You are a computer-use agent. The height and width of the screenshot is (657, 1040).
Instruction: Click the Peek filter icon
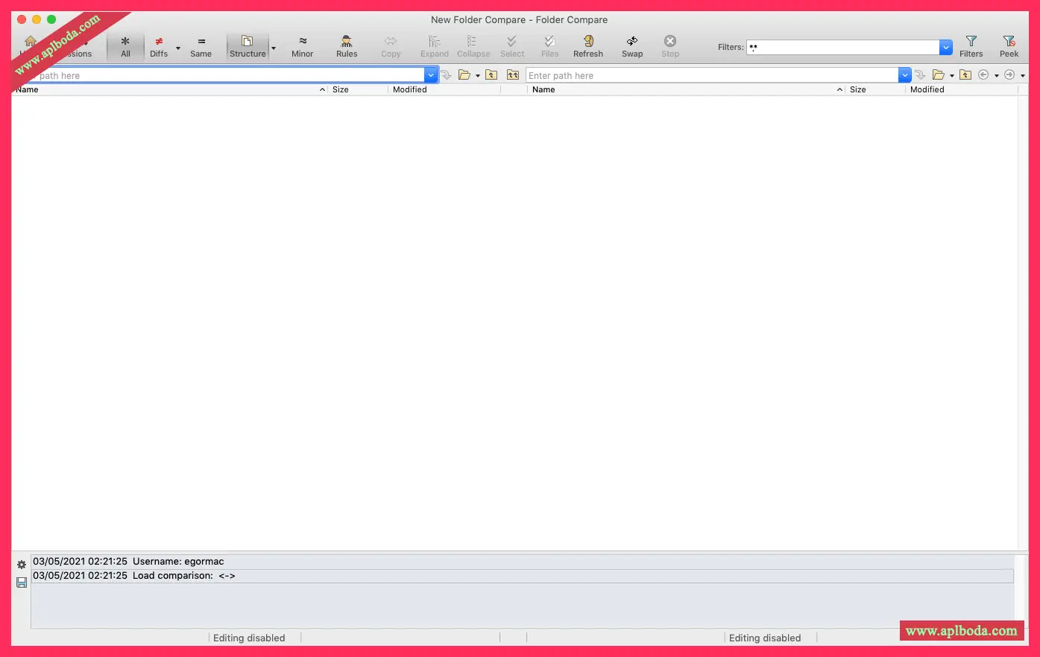click(x=1009, y=45)
